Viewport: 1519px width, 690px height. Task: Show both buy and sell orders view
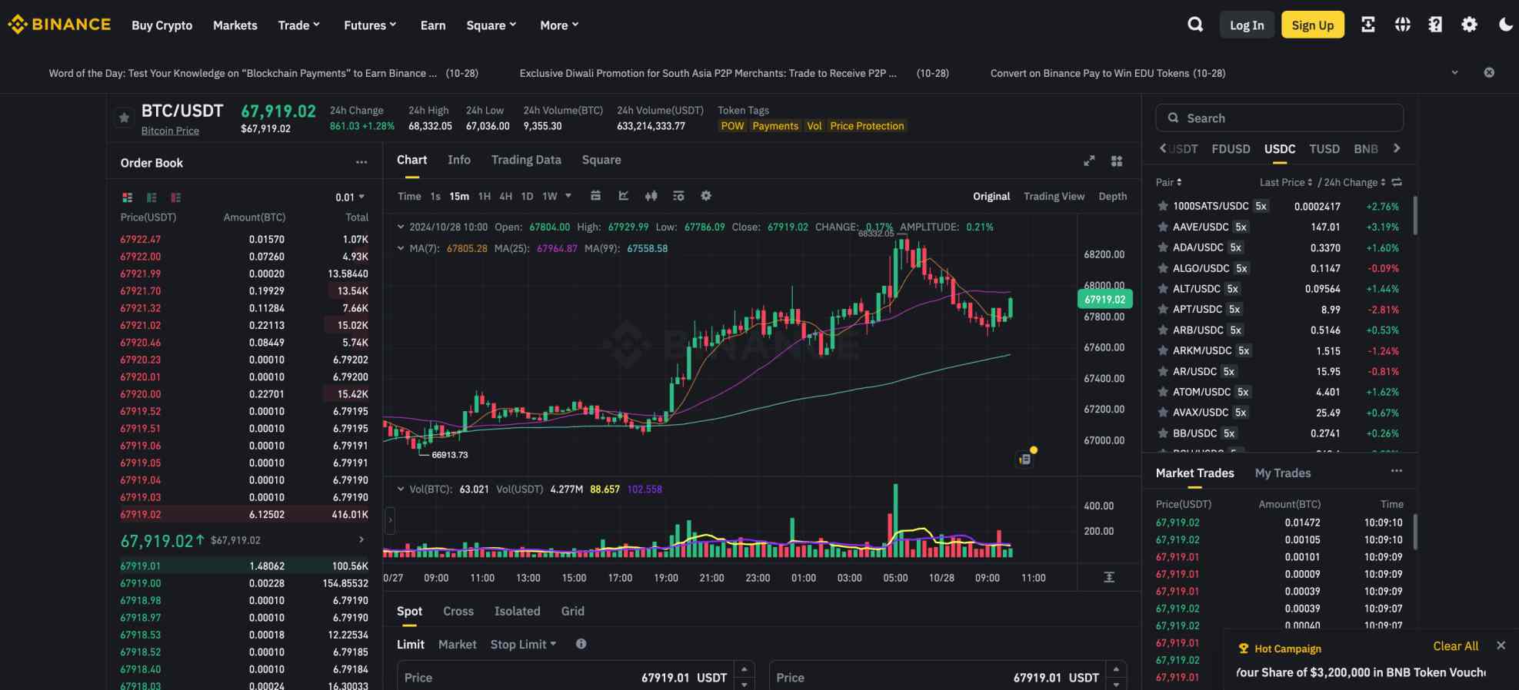(x=128, y=197)
